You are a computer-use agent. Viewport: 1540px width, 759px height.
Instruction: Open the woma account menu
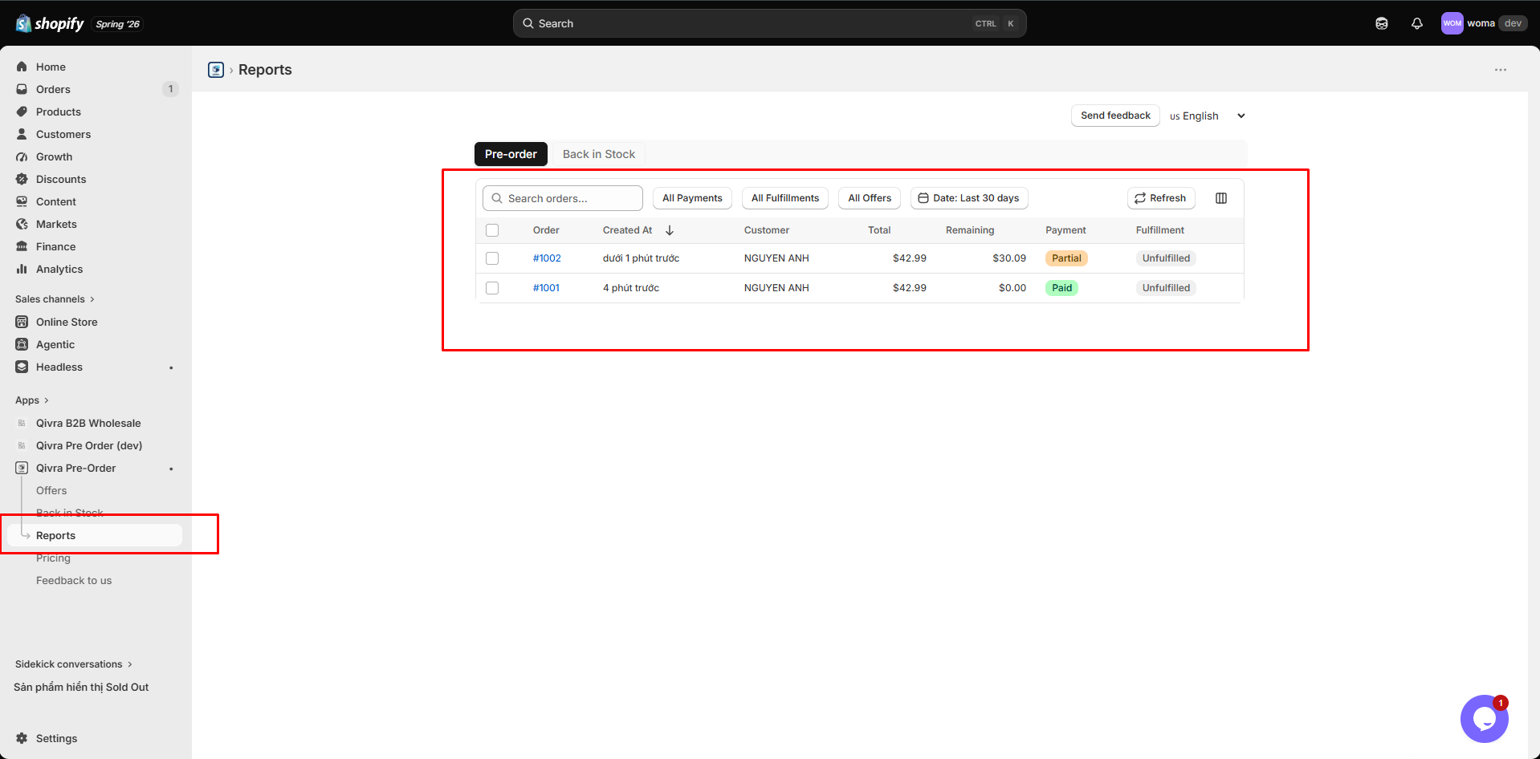(1484, 23)
